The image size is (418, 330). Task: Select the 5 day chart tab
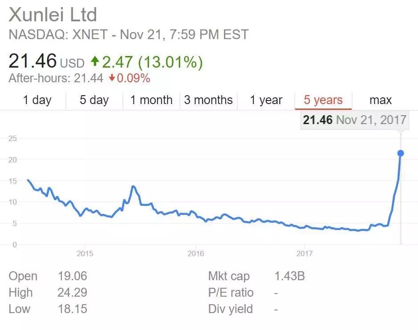click(94, 100)
